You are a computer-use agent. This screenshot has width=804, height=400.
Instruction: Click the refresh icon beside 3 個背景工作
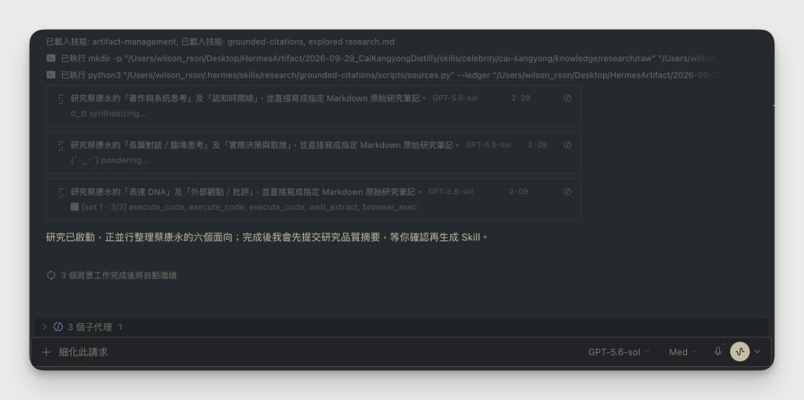(x=51, y=275)
